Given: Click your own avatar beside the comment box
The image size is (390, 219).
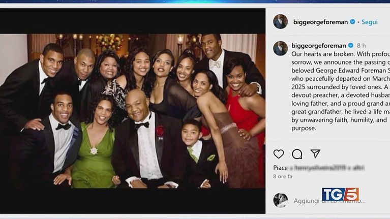Looking at the screenshot, I should point(280,200).
